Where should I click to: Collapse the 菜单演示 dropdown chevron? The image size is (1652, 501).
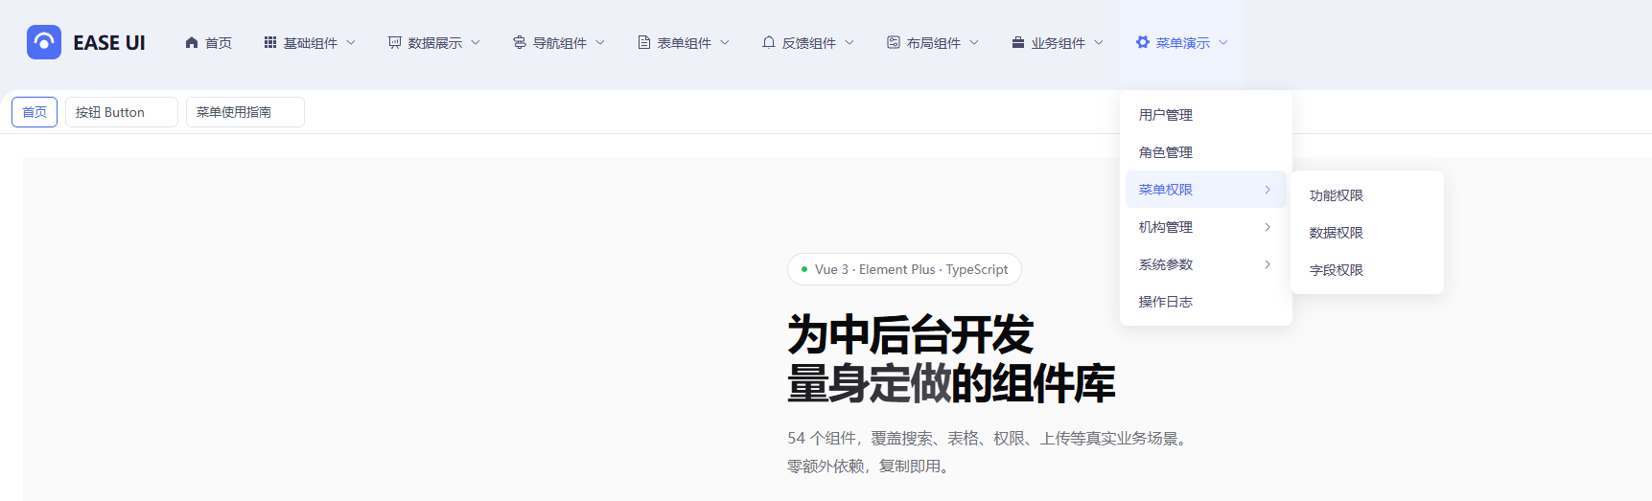(x=1223, y=42)
